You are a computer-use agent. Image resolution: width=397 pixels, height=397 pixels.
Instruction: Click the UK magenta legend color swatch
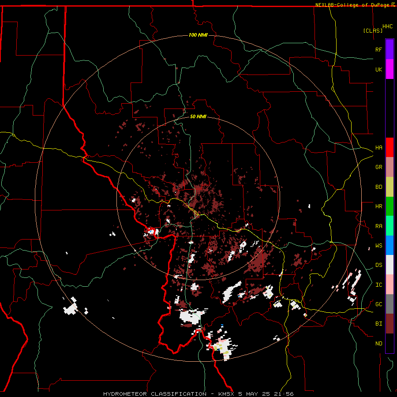coord(390,69)
